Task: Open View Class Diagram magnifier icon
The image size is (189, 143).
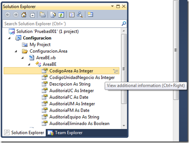Action: coord(80,15)
